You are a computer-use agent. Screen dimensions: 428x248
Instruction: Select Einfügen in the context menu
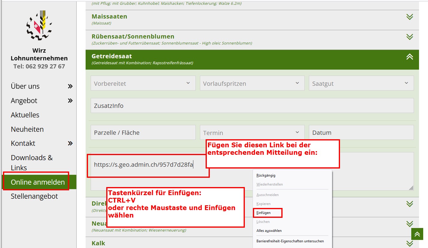point(264,213)
